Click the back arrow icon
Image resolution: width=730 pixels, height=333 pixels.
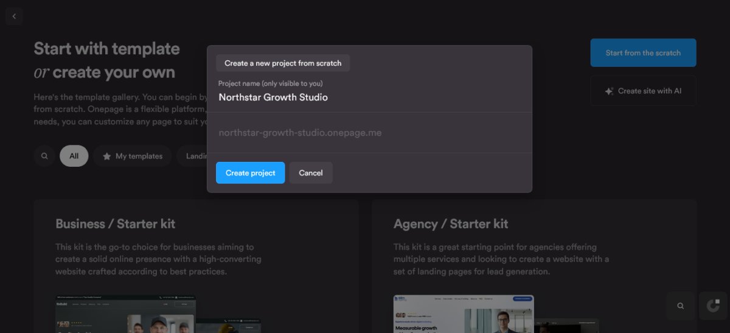pyautogui.click(x=14, y=16)
